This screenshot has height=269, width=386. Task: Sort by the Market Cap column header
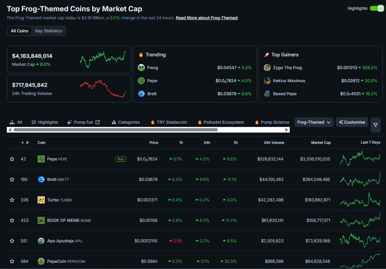coord(321,143)
